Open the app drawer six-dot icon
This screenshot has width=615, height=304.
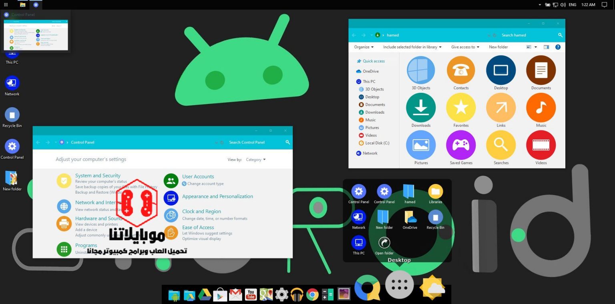click(399, 284)
